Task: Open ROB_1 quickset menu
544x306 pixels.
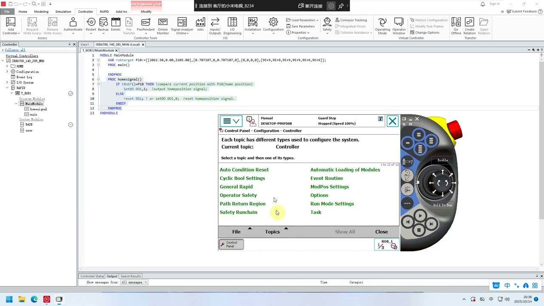Action: point(387,244)
